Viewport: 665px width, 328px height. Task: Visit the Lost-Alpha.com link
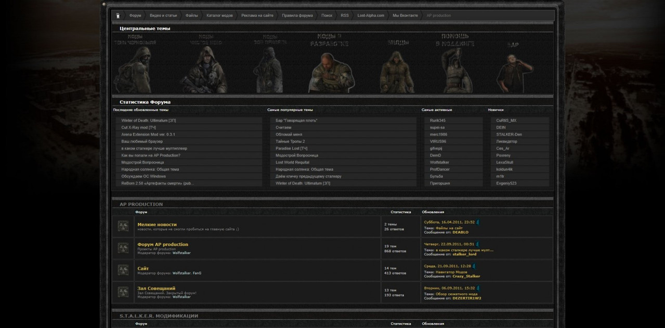pyautogui.click(x=371, y=16)
